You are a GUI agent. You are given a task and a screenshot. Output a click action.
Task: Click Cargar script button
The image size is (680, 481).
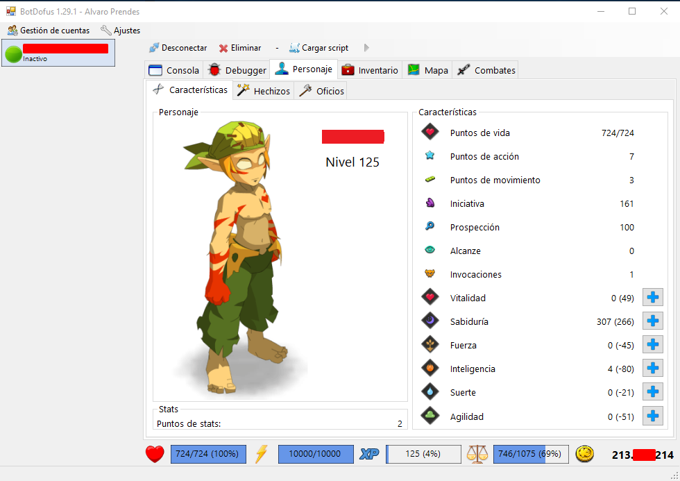318,48
